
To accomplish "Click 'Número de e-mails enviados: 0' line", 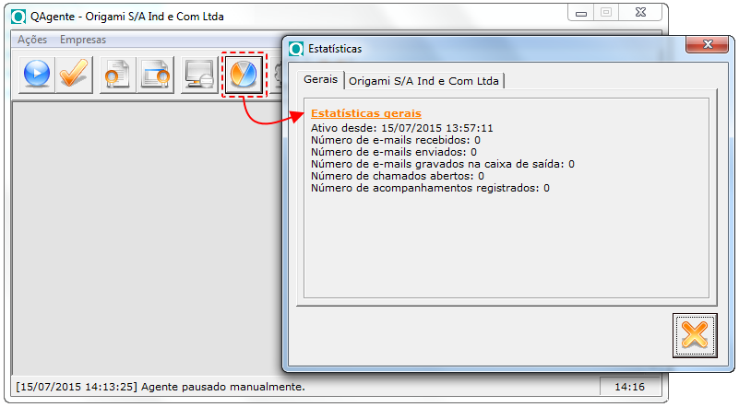I will (x=394, y=152).
